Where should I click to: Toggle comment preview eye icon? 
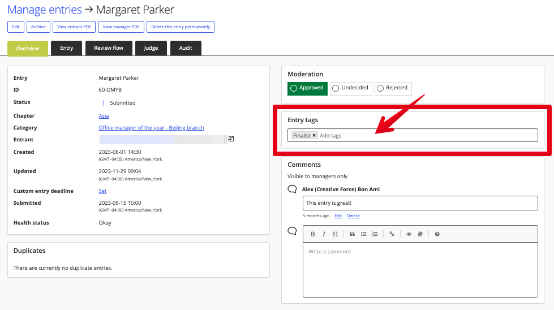[x=409, y=234]
